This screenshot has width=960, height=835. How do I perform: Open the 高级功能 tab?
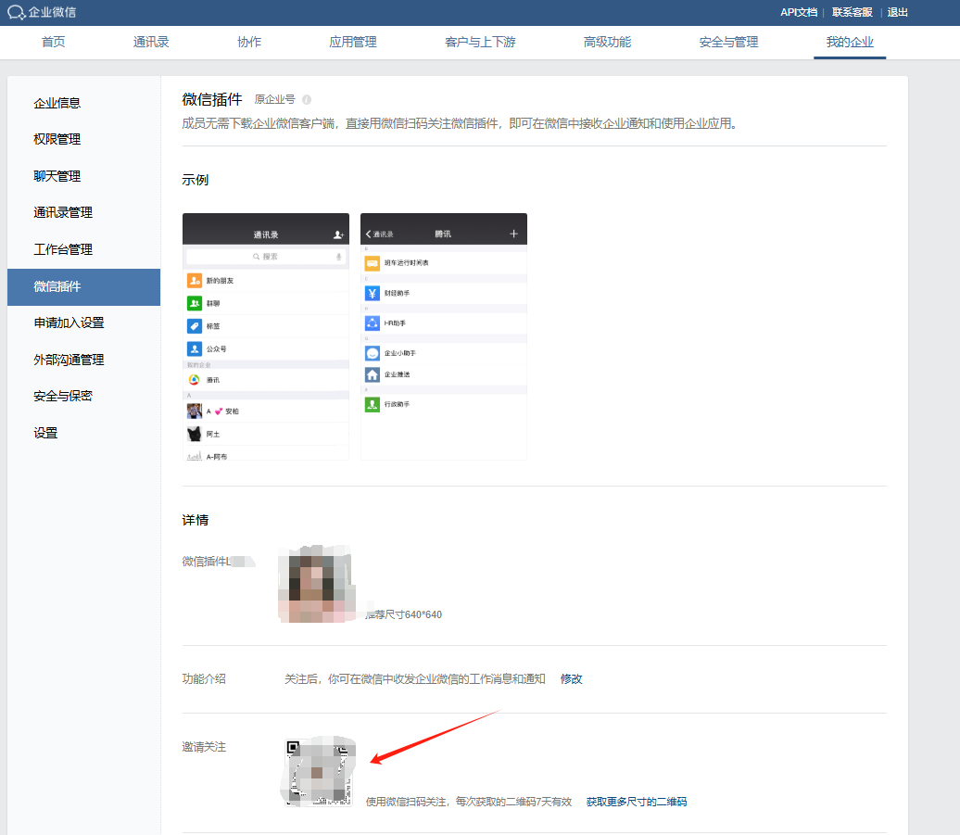[607, 43]
